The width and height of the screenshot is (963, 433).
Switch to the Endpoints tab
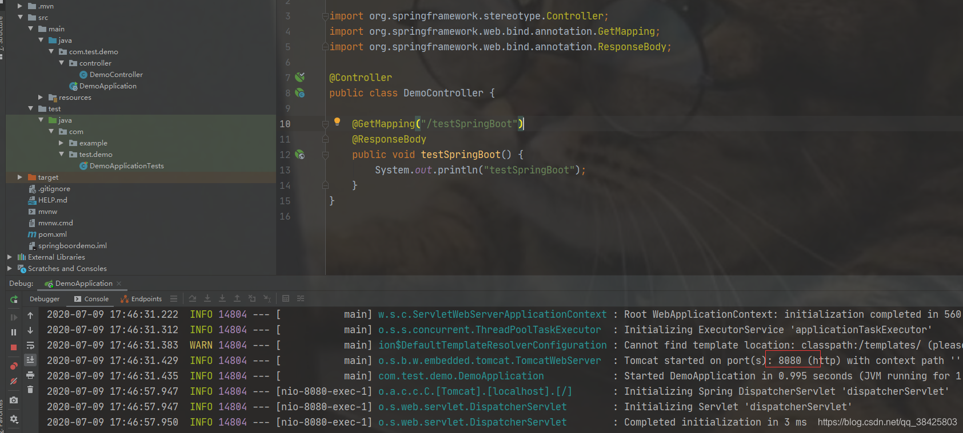tap(141, 299)
